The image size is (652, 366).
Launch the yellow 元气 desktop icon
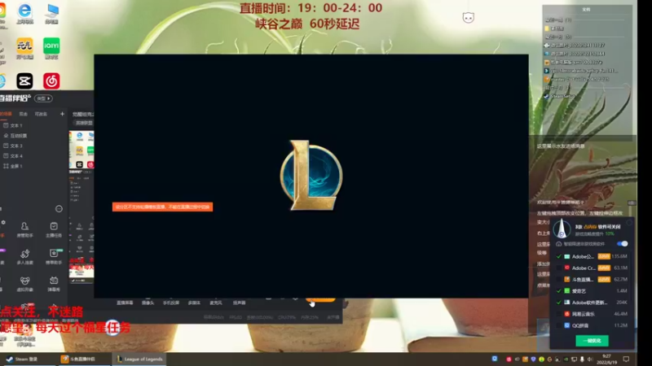pos(24,48)
